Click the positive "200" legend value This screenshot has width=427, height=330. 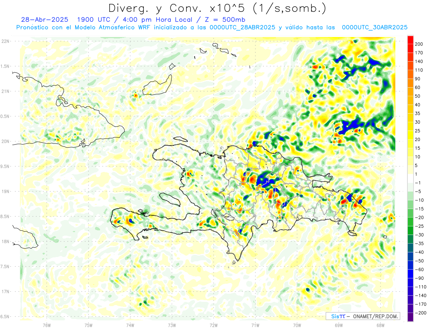(419, 44)
